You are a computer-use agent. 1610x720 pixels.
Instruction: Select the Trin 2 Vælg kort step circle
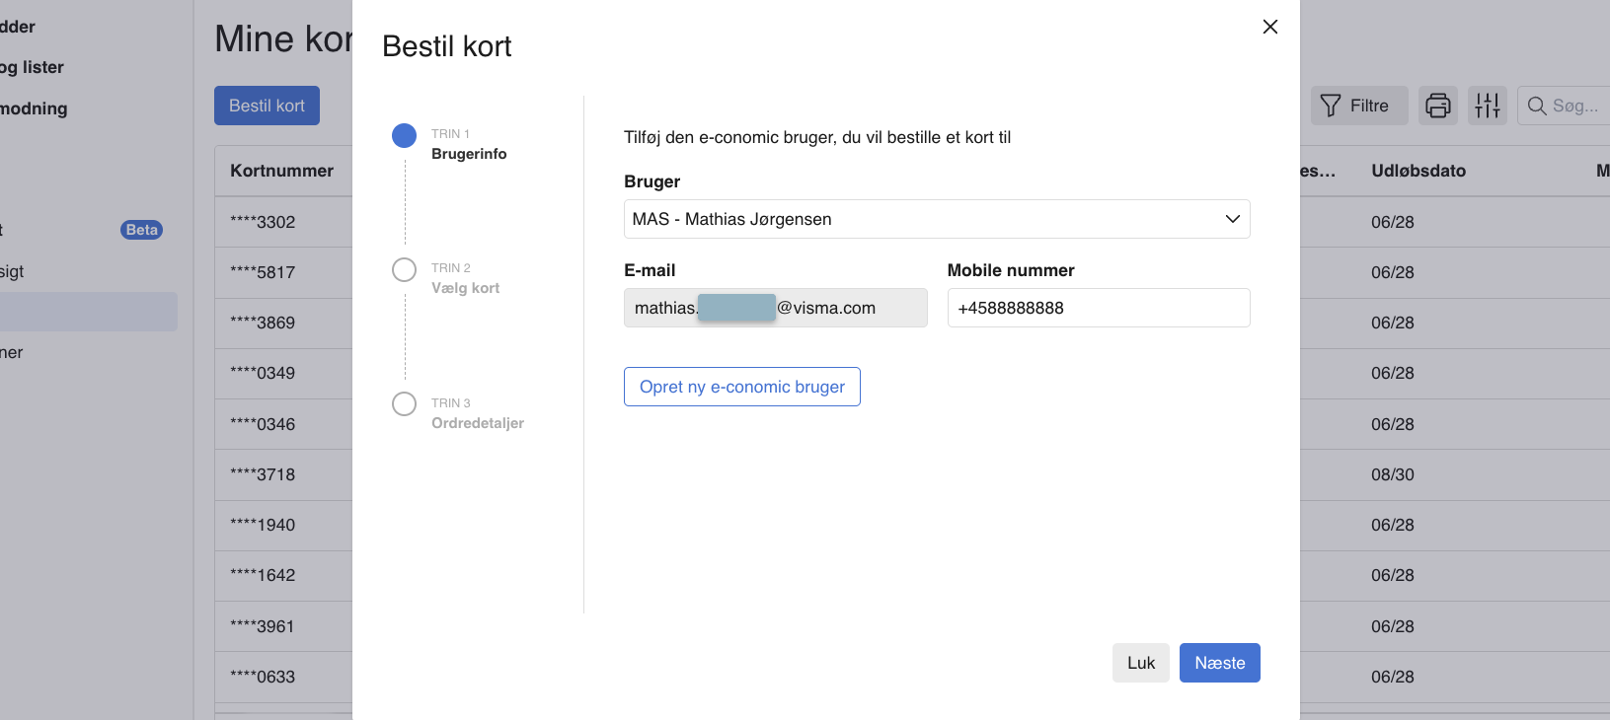(404, 270)
